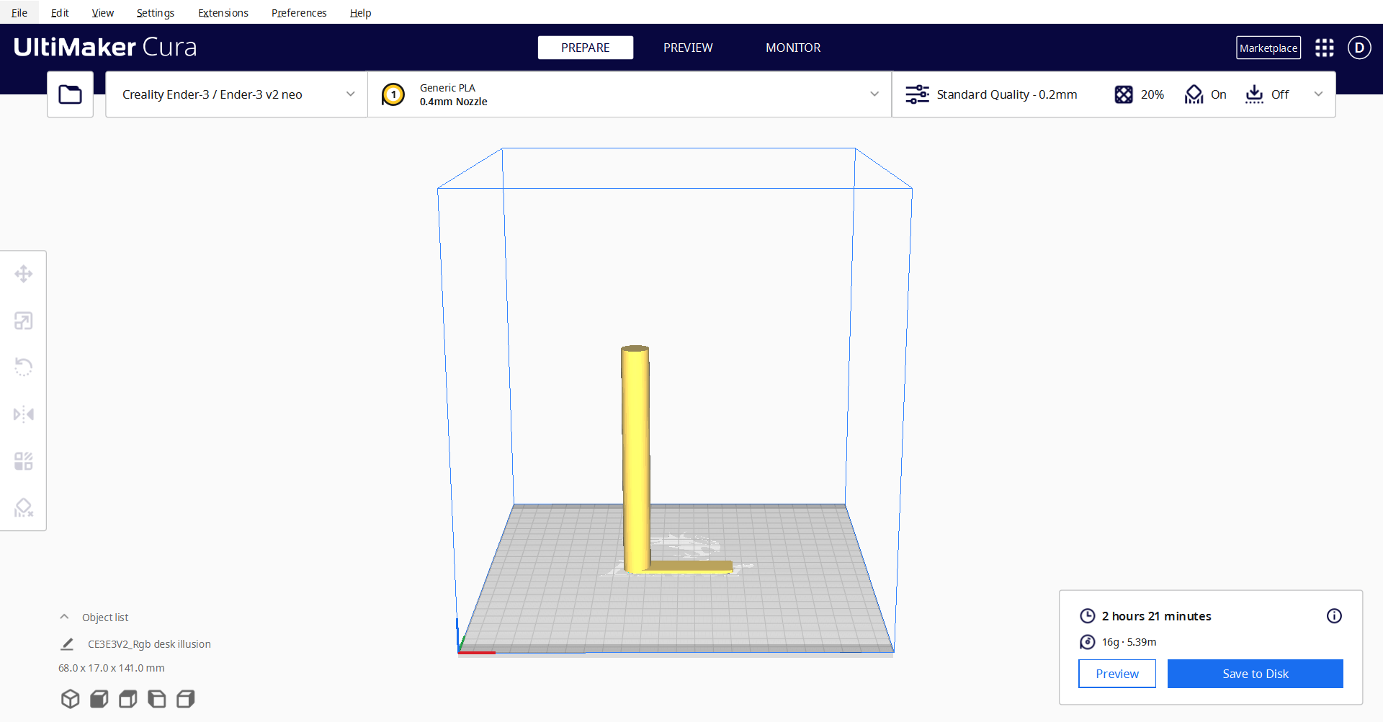Viewport: 1383px width, 722px height.
Task: Select the Support Blocker tool
Action: click(x=24, y=508)
